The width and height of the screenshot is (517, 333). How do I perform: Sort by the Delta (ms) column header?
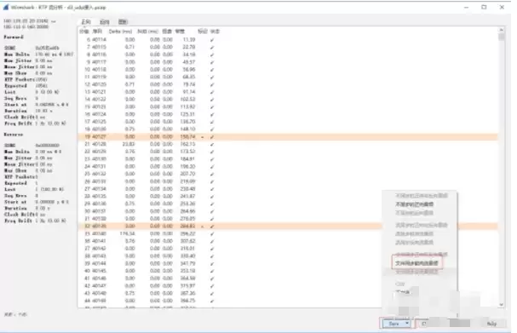[120, 32]
